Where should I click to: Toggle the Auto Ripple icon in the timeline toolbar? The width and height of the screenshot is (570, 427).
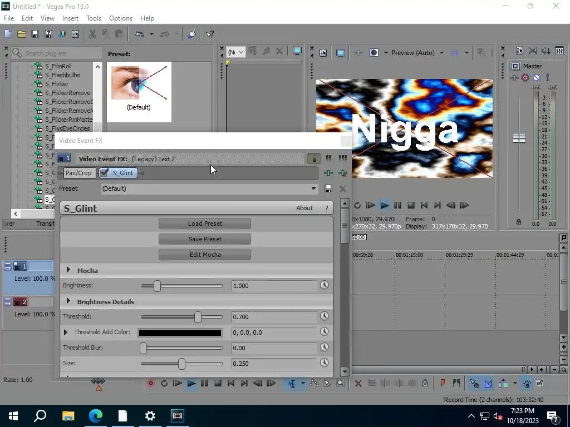point(503,383)
